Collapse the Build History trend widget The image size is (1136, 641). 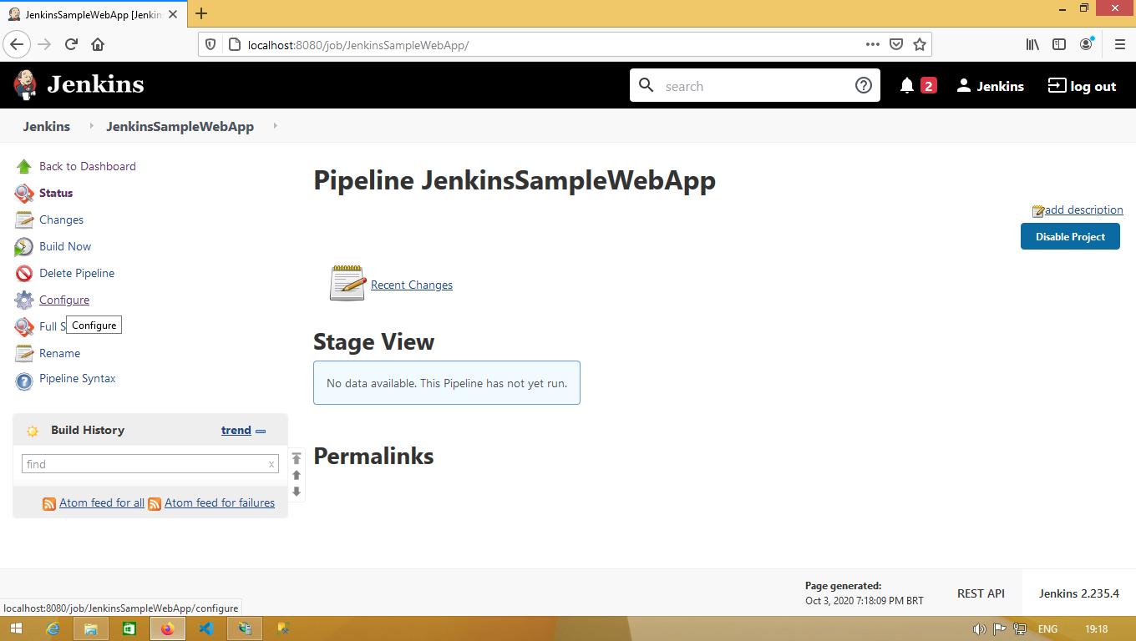(x=261, y=432)
